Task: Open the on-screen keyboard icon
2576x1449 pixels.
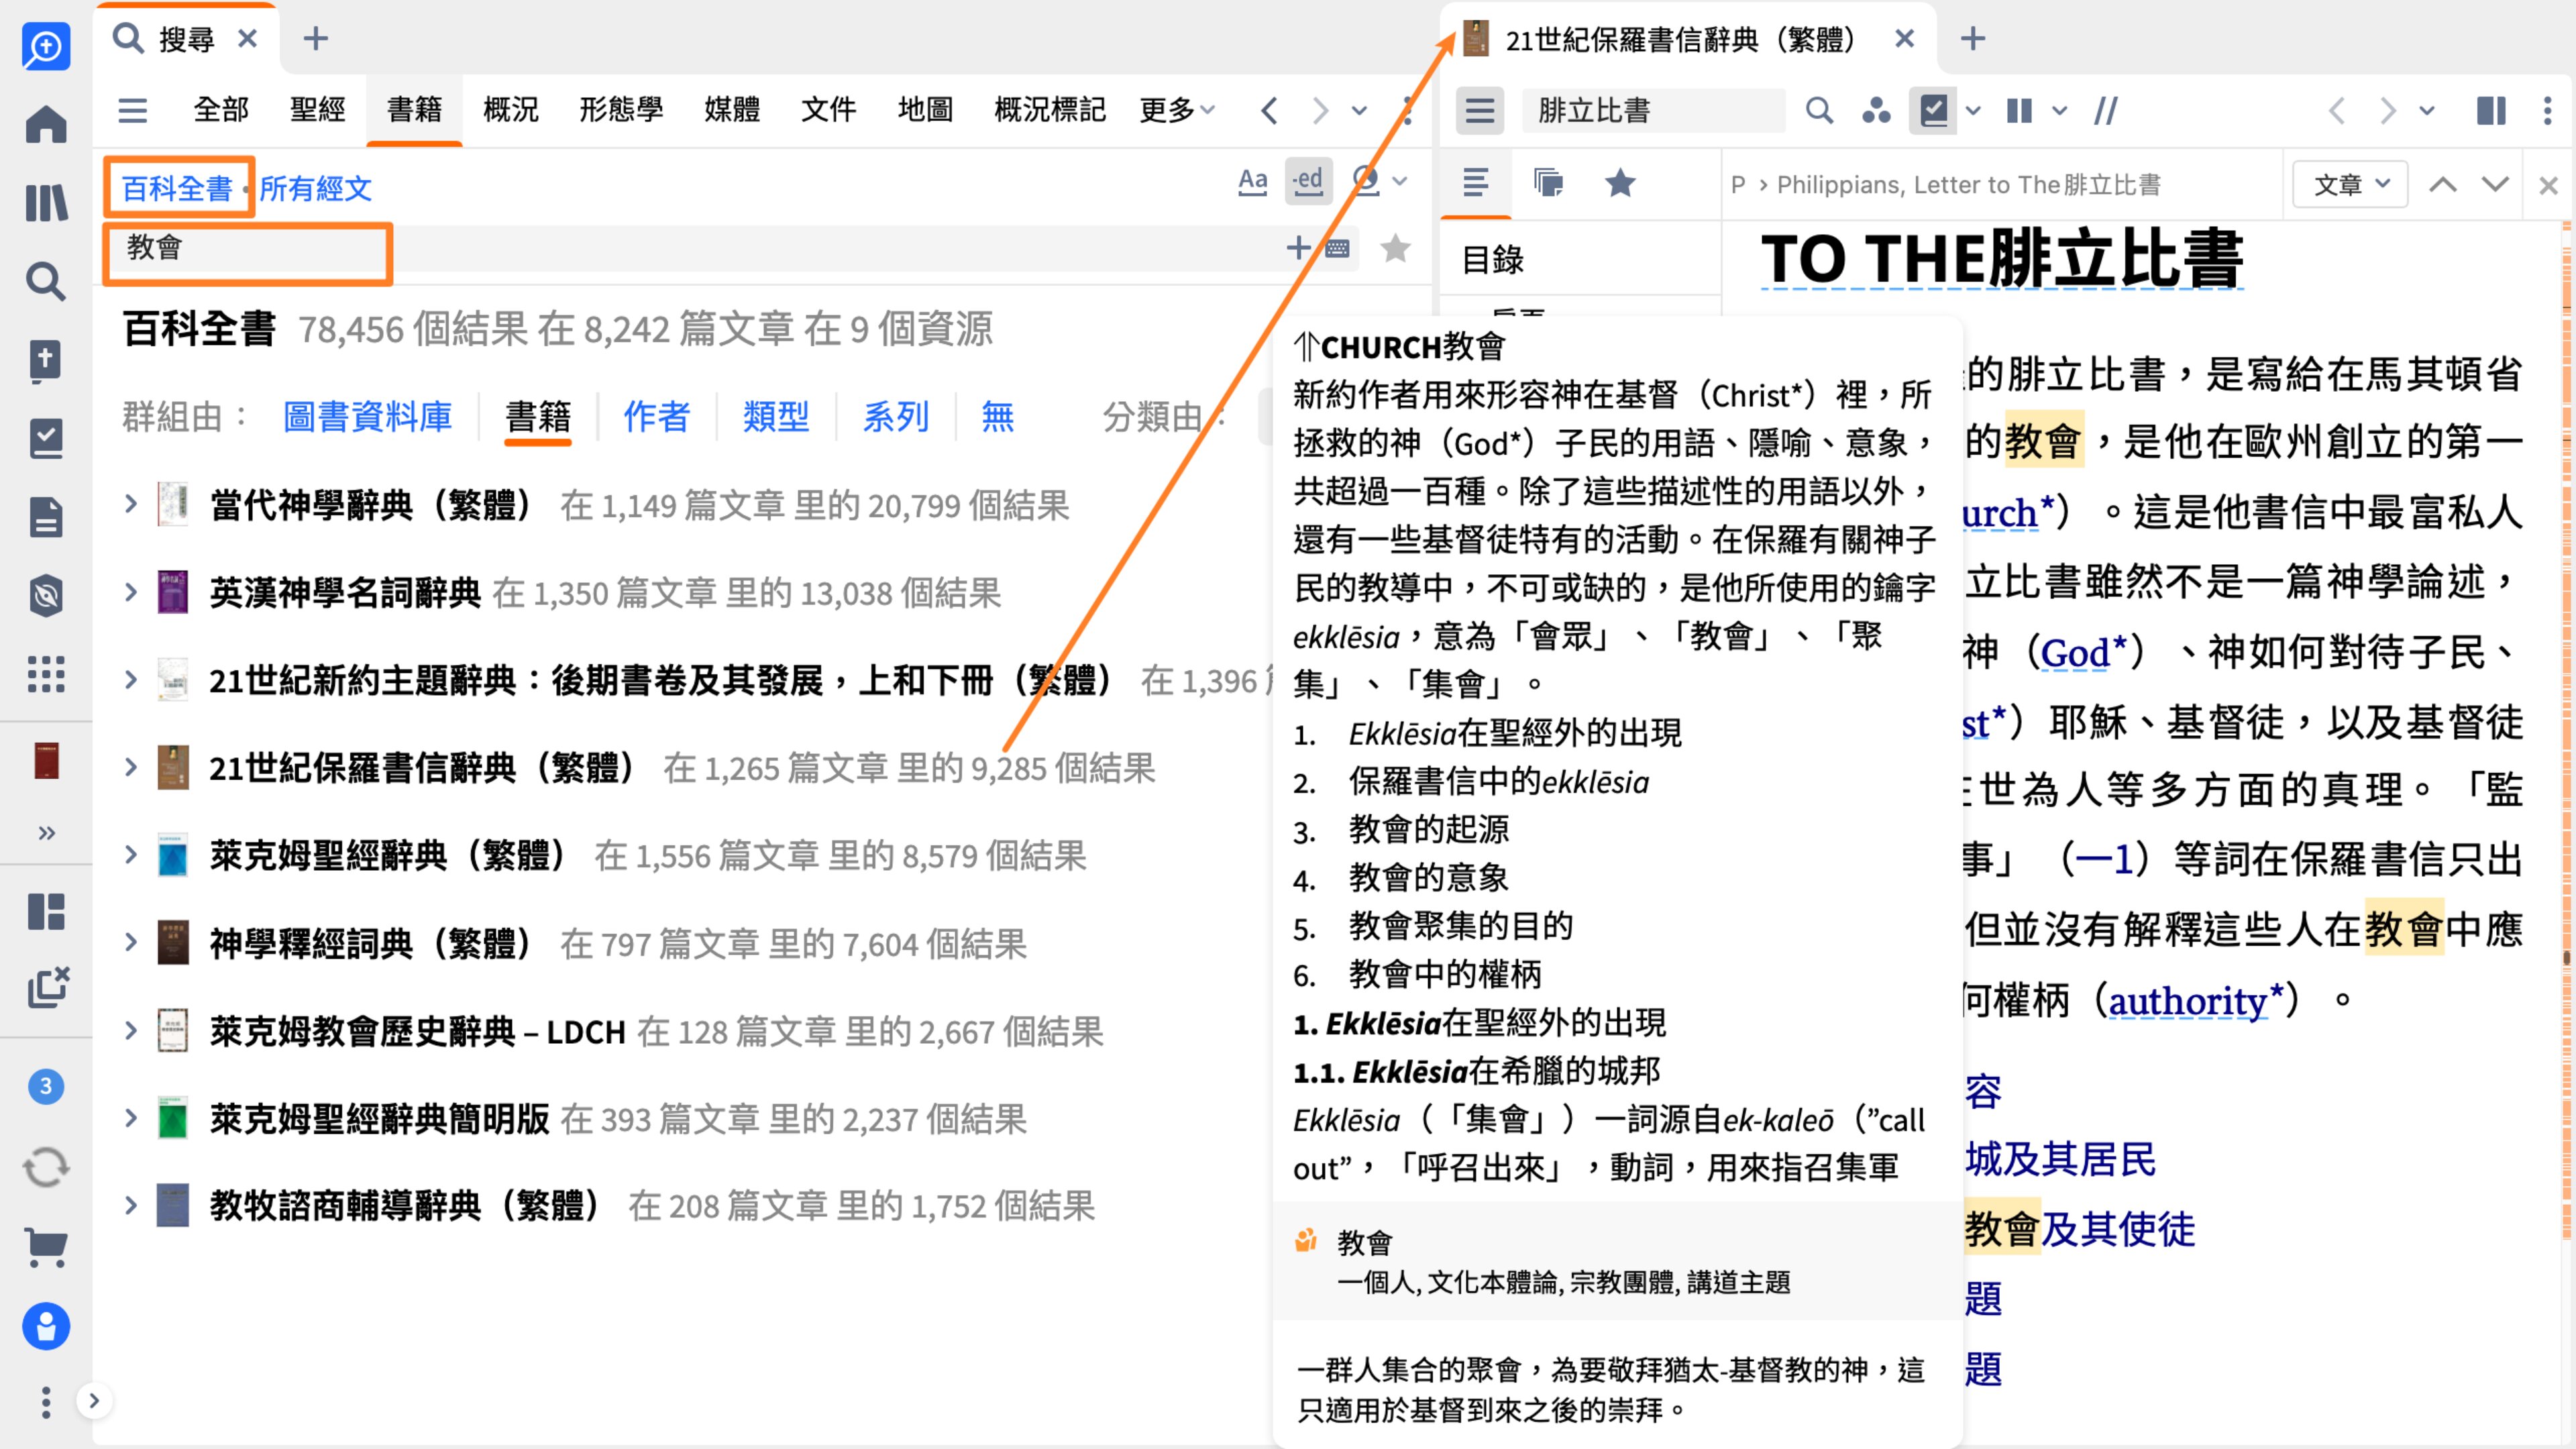Action: [1337, 248]
